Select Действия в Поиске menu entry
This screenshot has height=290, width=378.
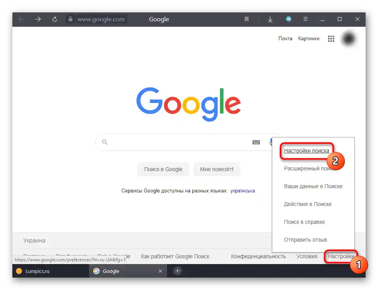(x=308, y=204)
